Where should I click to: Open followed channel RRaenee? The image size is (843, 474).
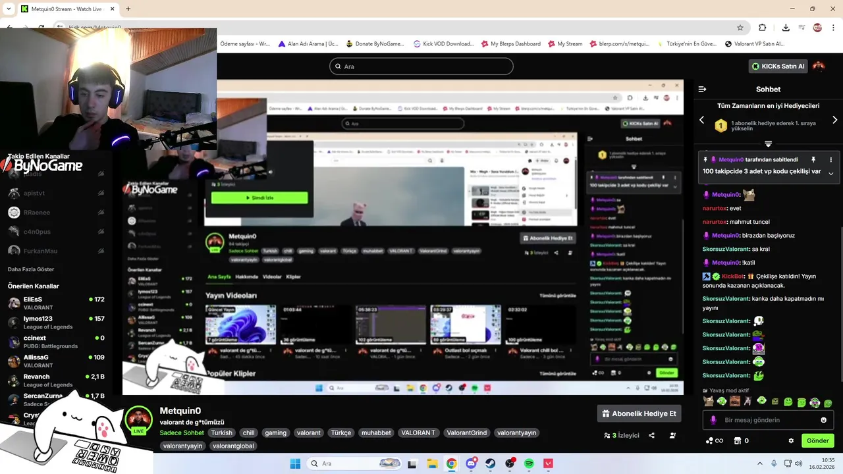[56, 212]
